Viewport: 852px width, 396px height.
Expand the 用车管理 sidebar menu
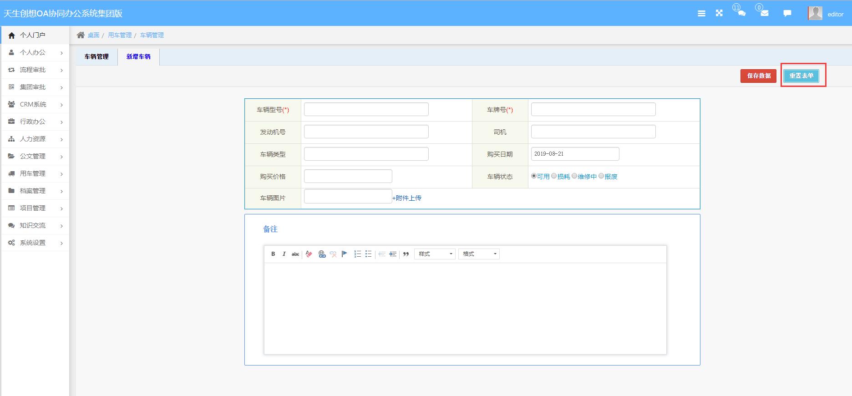[x=35, y=174]
